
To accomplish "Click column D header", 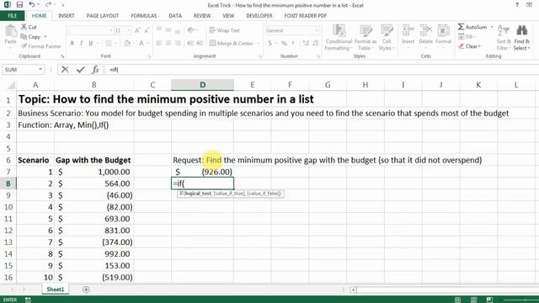I will [x=202, y=85].
